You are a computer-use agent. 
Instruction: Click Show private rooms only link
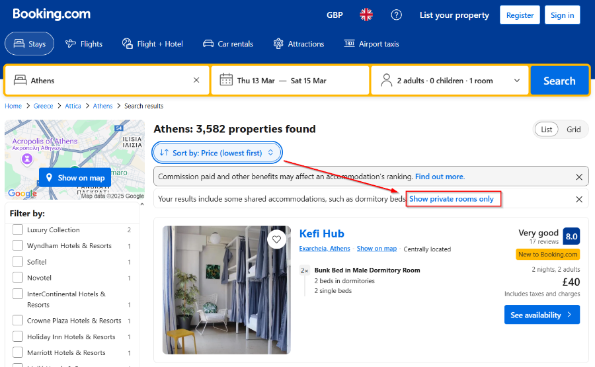pyautogui.click(x=452, y=199)
